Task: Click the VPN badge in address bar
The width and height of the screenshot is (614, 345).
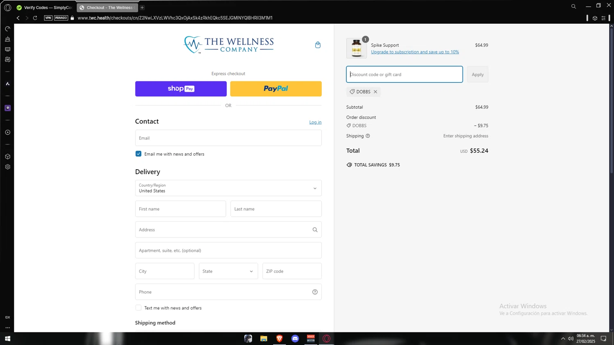Action: pyautogui.click(x=48, y=18)
